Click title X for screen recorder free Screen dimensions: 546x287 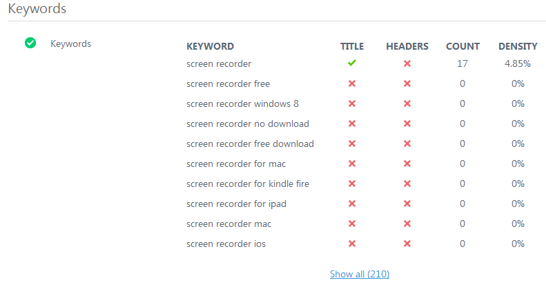[352, 83]
